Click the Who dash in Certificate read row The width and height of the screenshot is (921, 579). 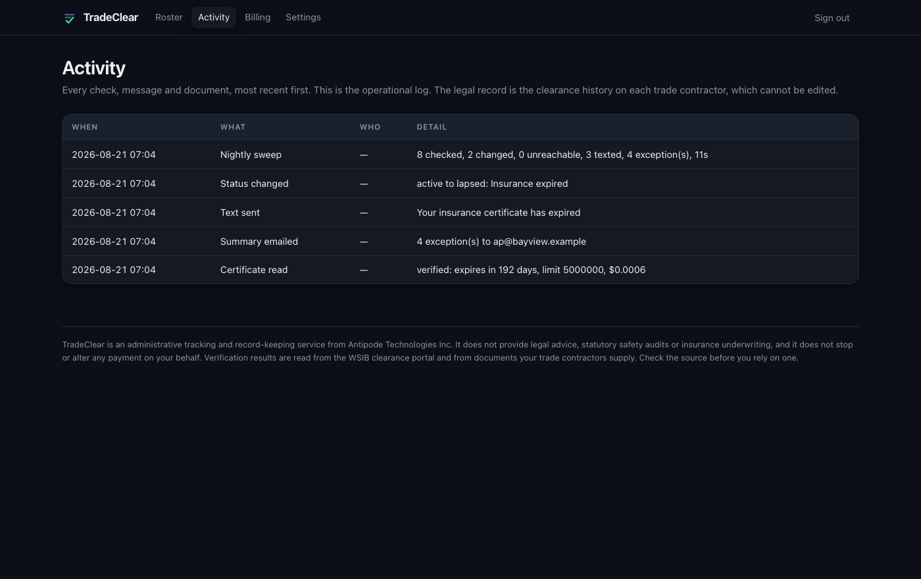coord(364,270)
